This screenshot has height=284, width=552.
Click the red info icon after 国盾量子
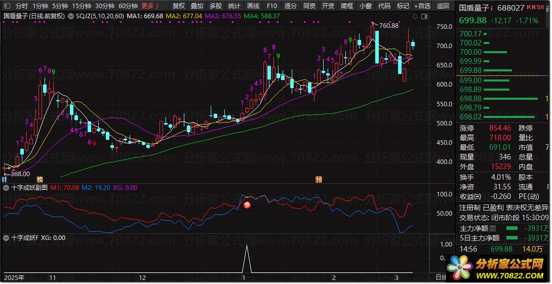[x=492, y=8]
